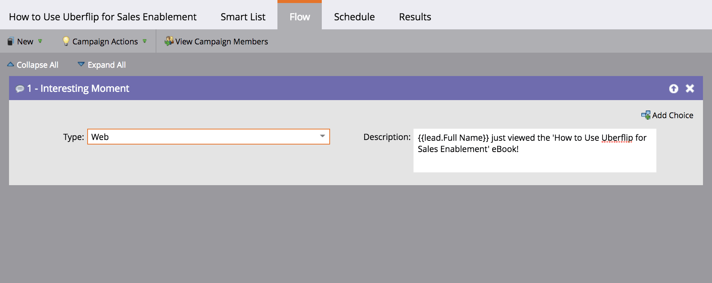Image resolution: width=712 pixels, height=283 pixels.
Task: Open the New dropdown menu
Action: 25,41
